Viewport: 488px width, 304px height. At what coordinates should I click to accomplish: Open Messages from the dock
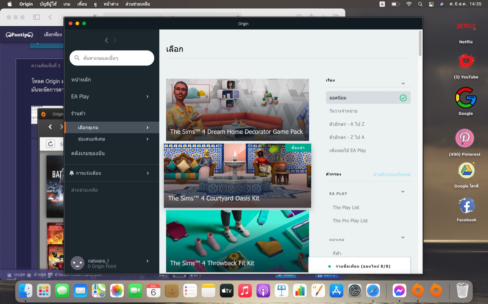[x=62, y=291]
